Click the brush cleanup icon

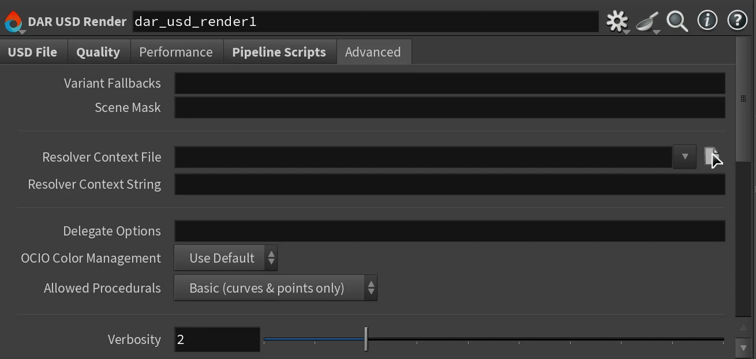coord(646,22)
